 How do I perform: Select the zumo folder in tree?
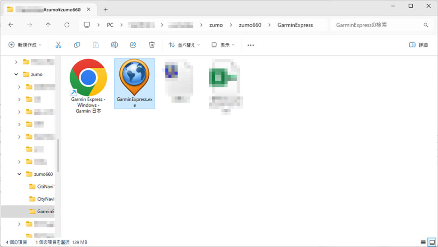coord(33,74)
